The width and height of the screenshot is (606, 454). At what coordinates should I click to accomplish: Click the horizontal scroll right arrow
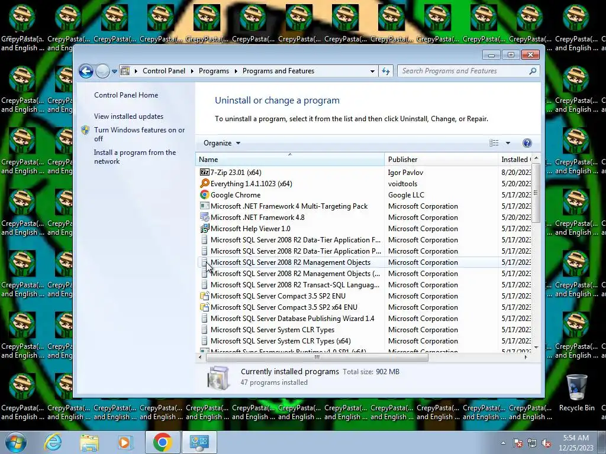pos(526,357)
